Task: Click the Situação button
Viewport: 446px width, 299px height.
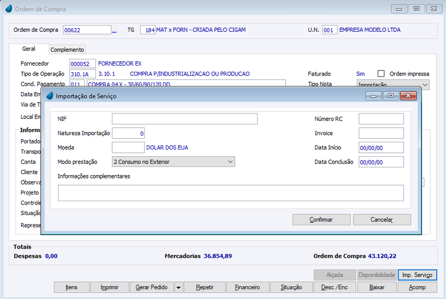Action: pos(291,287)
